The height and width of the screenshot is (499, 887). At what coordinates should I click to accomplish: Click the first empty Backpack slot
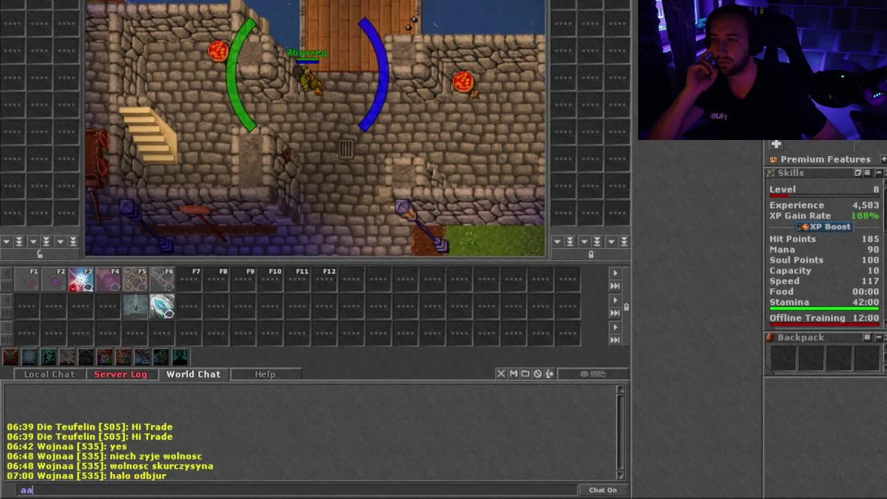(784, 358)
